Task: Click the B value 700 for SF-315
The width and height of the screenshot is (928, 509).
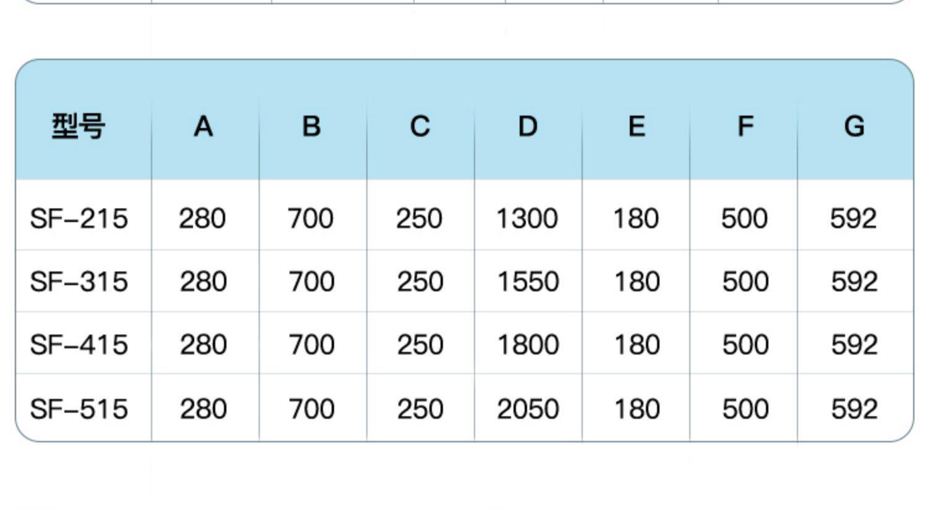Action: (312, 282)
